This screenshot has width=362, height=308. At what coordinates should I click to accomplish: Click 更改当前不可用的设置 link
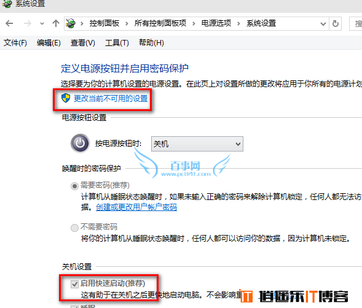[111, 99]
